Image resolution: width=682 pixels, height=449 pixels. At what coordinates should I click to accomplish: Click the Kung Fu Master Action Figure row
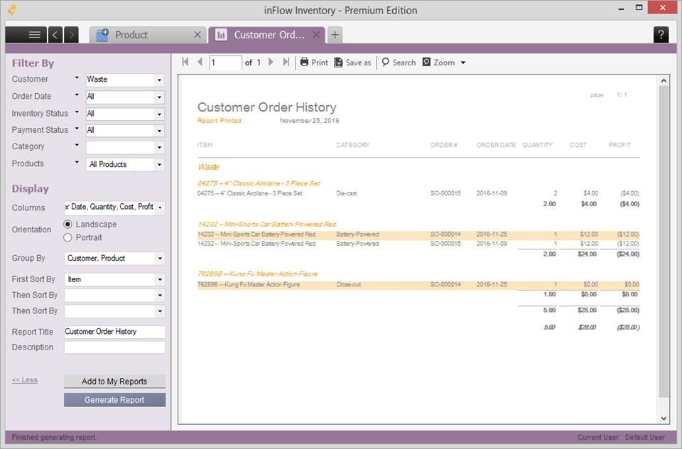[x=418, y=285]
